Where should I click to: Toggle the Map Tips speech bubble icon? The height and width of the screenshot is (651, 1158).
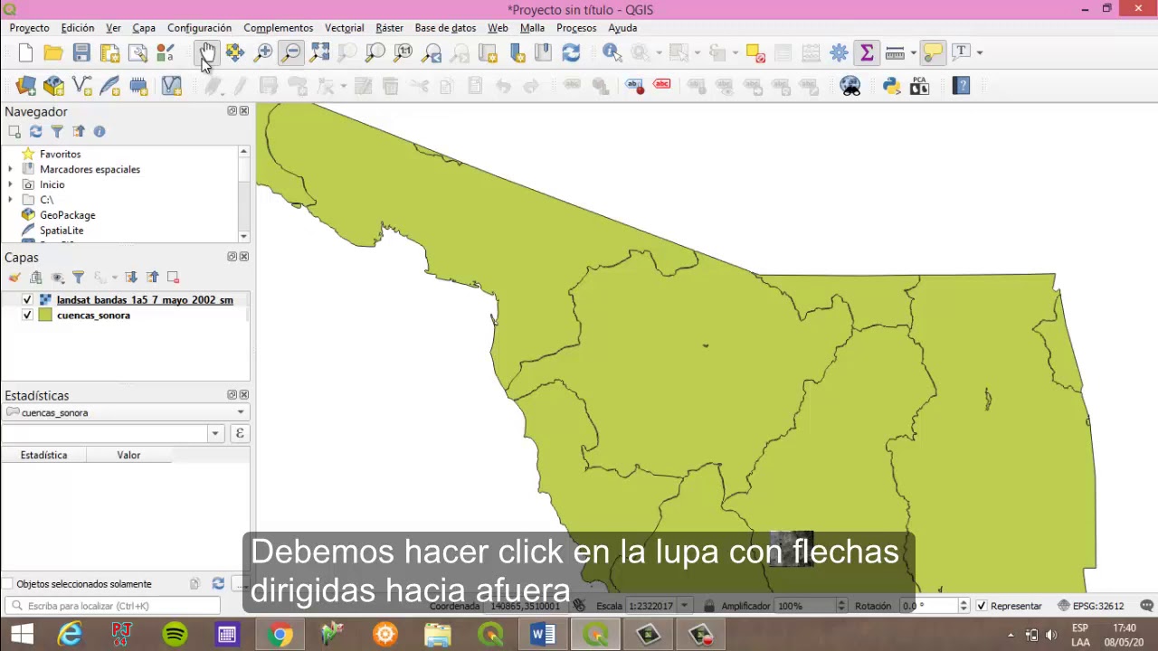[933, 52]
